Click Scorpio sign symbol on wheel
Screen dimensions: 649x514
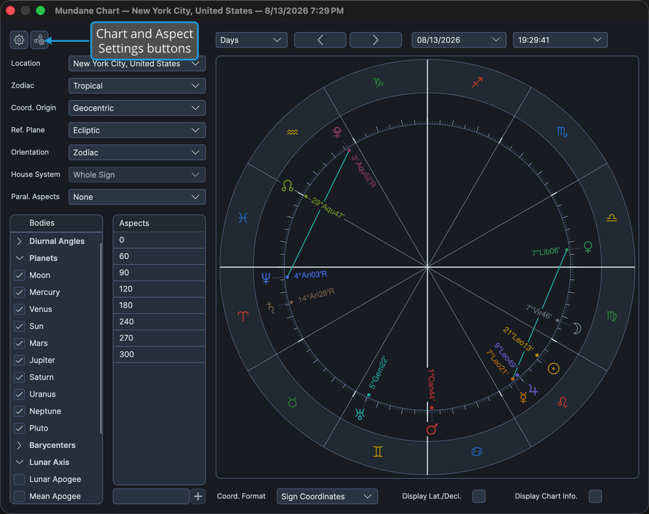pyautogui.click(x=561, y=132)
